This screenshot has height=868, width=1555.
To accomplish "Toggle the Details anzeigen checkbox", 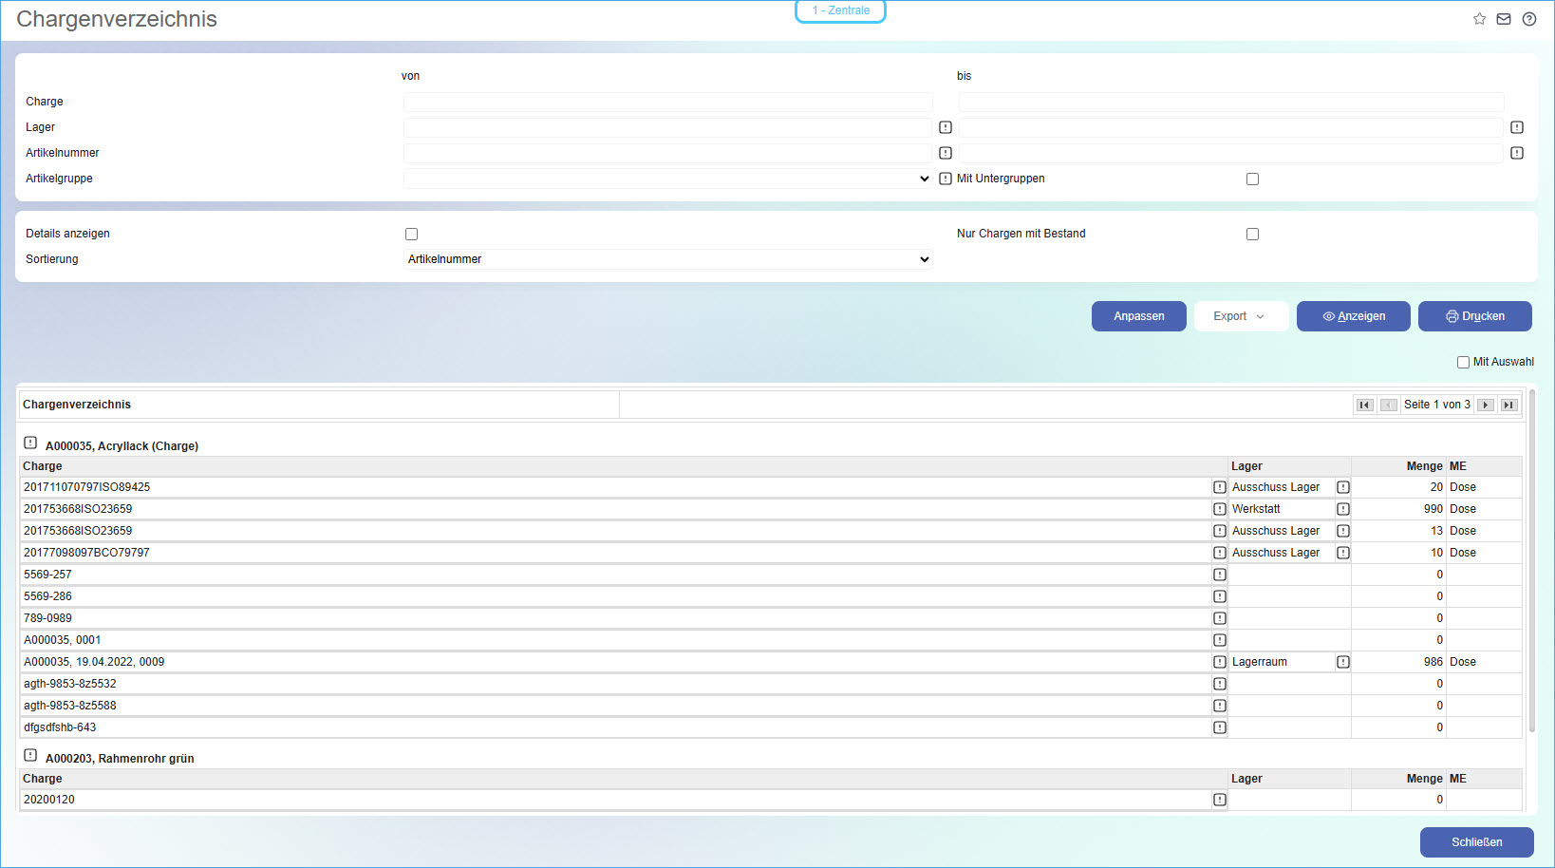I will coord(411,235).
